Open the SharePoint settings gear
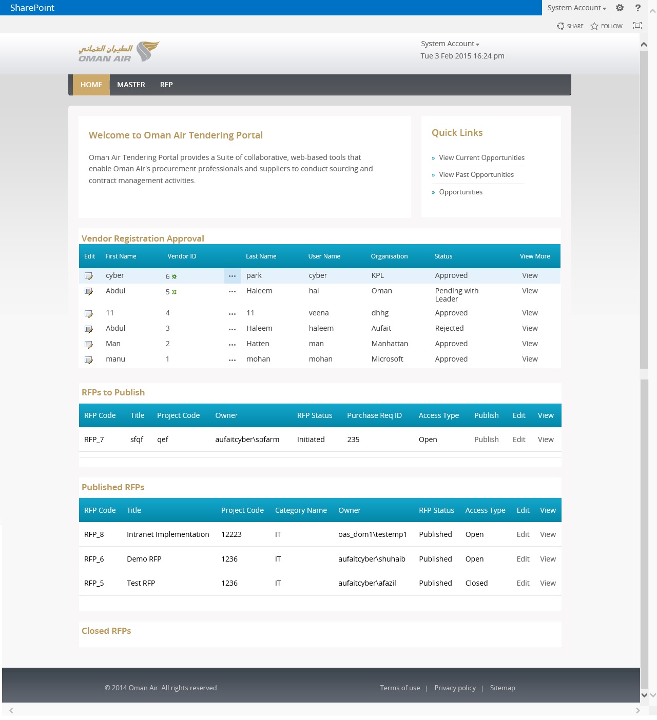657x720 pixels. click(620, 8)
